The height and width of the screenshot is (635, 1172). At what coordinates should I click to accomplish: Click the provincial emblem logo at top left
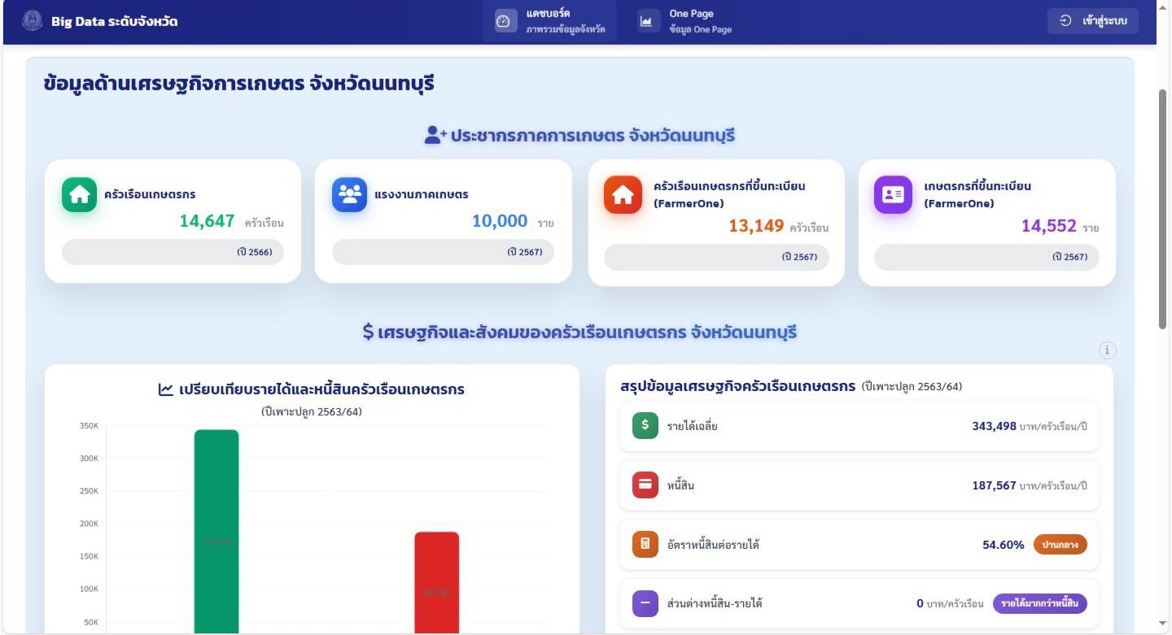point(32,22)
